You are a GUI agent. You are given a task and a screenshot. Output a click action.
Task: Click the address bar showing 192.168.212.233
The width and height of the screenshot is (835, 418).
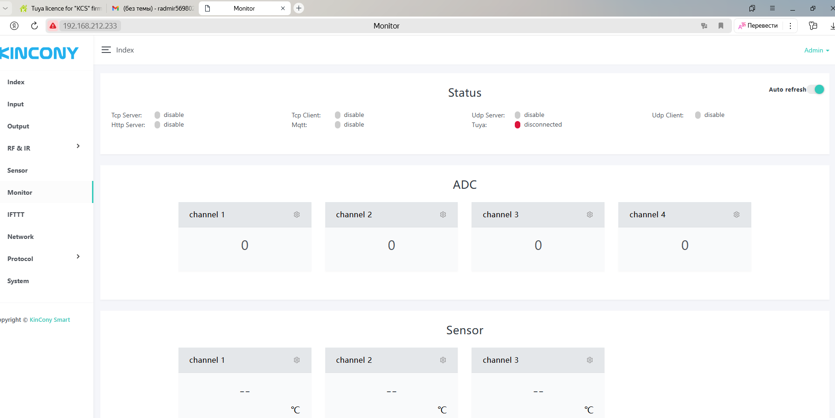pos(90,26)
